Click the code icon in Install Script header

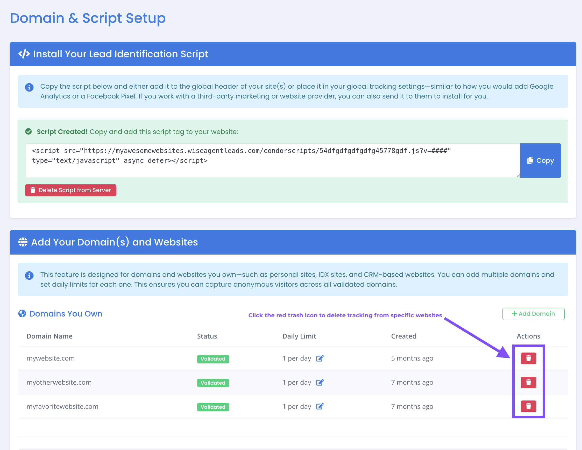[24, 54]
